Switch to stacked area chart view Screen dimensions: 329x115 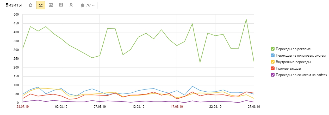coord(51,5)
